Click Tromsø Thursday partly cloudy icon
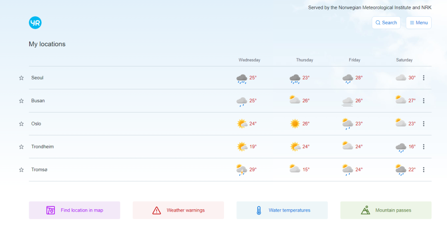Image resolution: width=447 pixels, height=231 pixels. (x=295, y=169)
